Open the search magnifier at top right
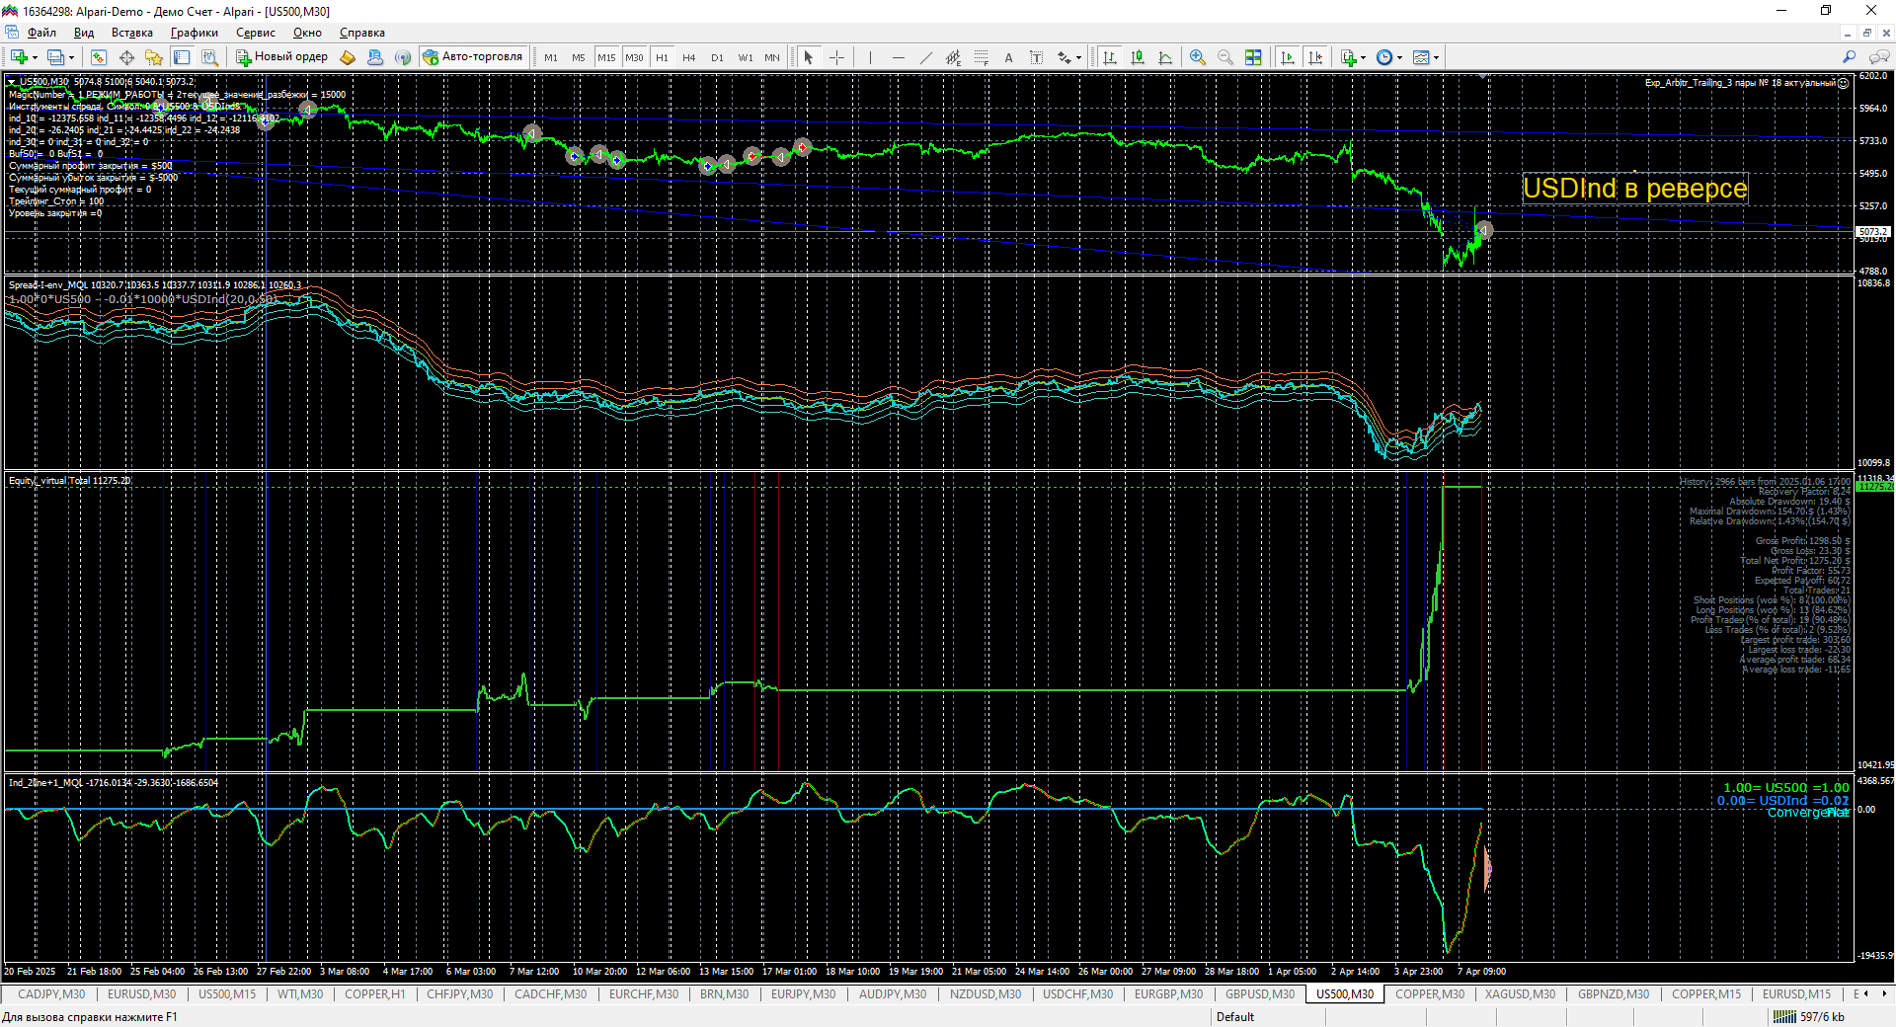Viewport: 1896px width, 1027px height. 1849,57
